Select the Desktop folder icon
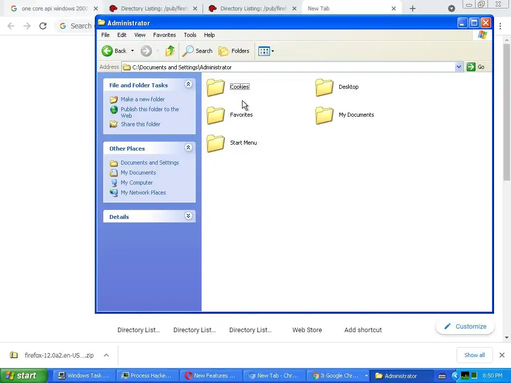The image size is (511, 383). [x=324, y=88]
